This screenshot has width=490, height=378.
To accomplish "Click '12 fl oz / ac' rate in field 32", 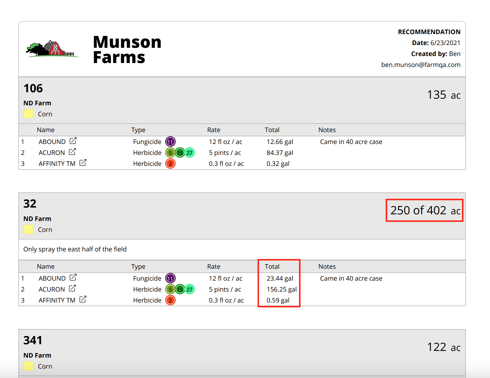I will [225, 278].
